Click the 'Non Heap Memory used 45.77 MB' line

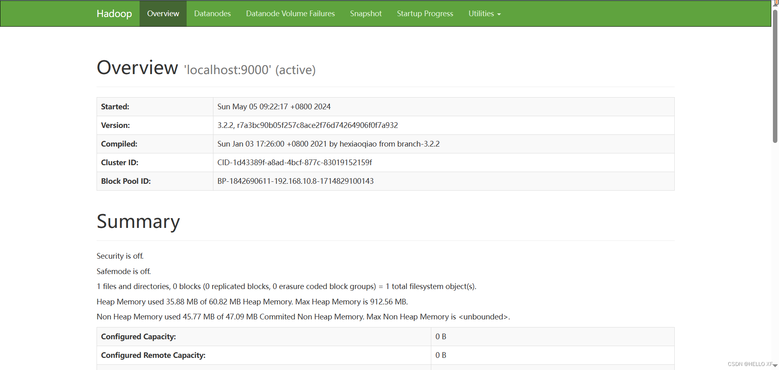coord(303,317)
